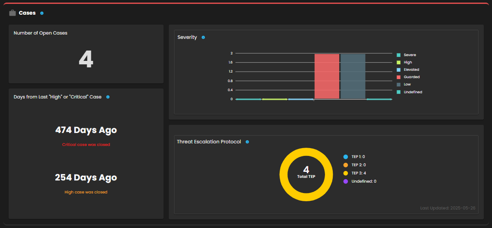Click the info icon next to Cases
Viewport: 492px width, 228px height.
[42, 13]
